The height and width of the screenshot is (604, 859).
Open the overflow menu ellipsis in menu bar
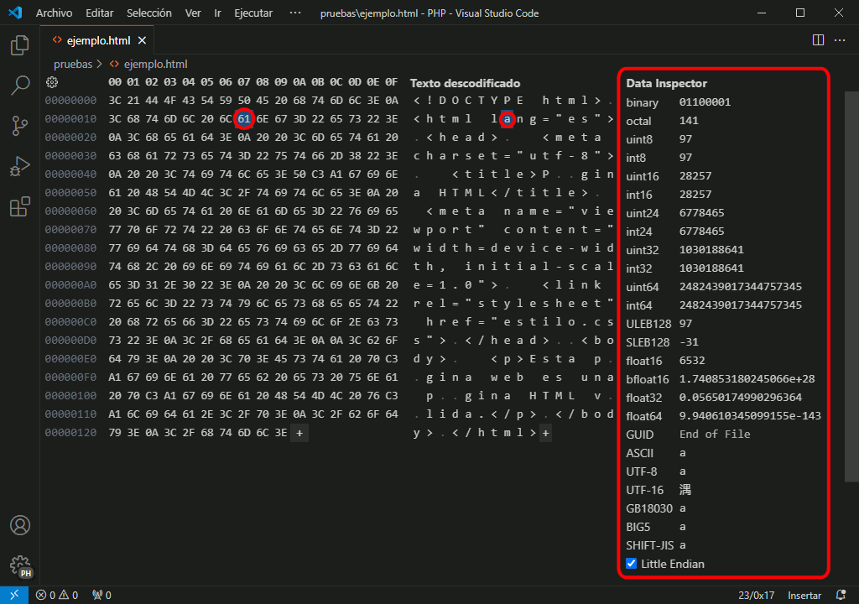294,13
